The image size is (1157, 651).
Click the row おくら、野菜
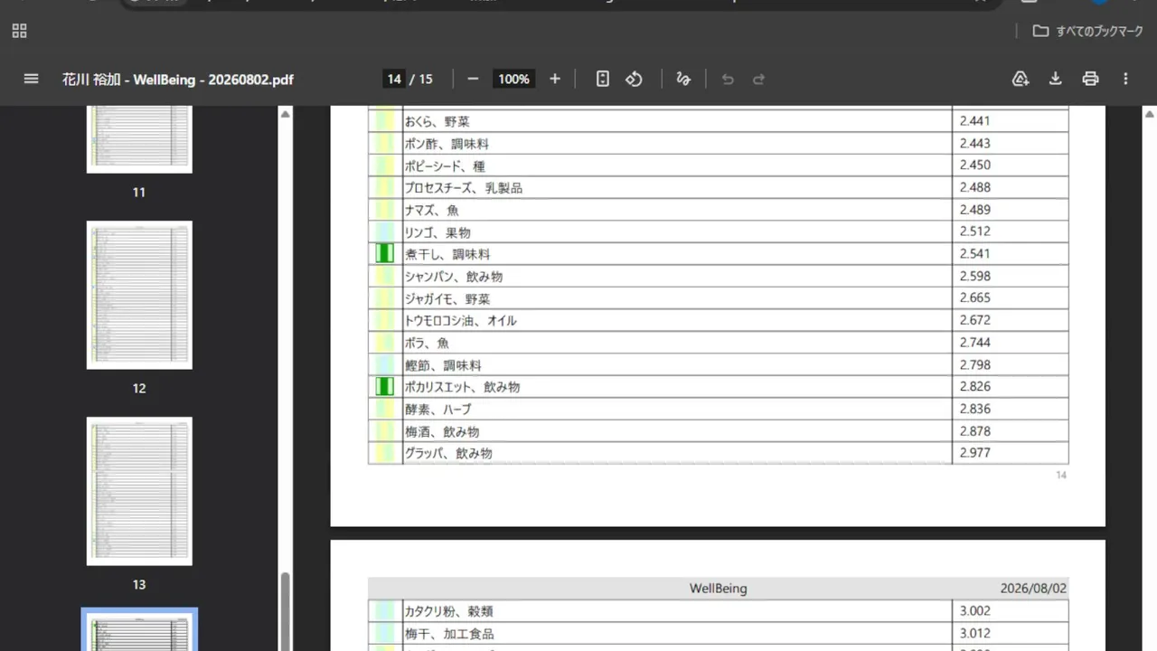pyautogui.click(x=718, y=121)
